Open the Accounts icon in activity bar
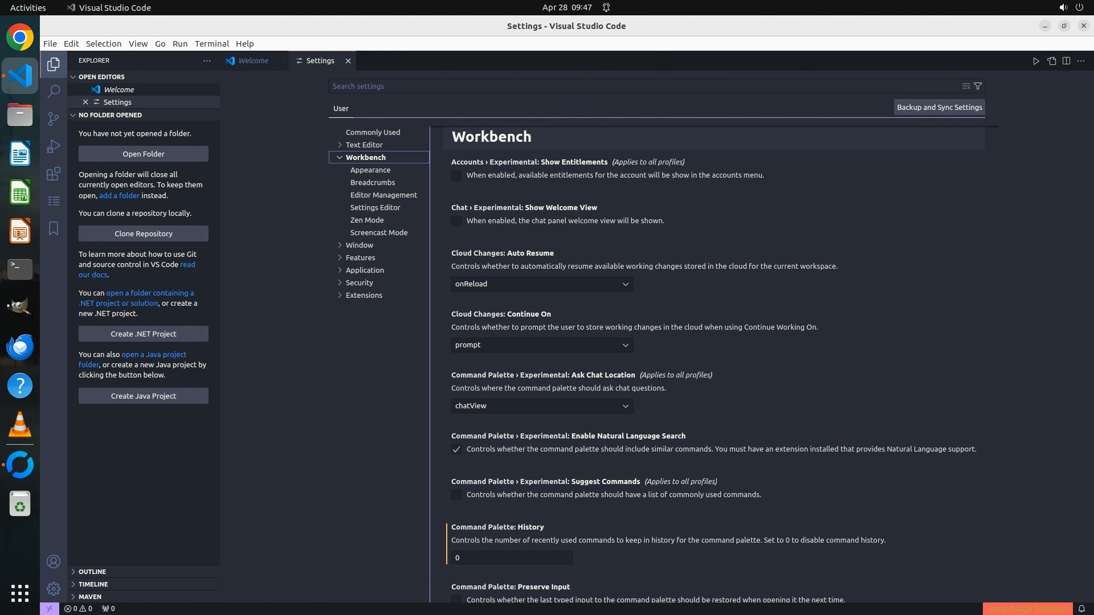 tap(54, 561)
